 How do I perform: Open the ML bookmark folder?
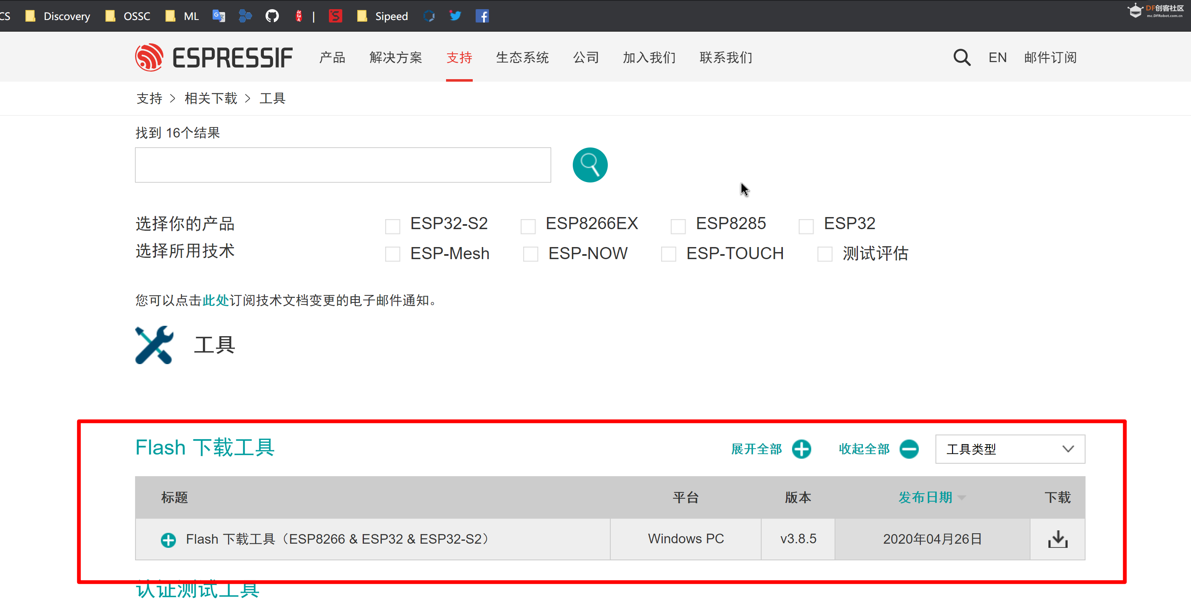(x=182, y=16)
